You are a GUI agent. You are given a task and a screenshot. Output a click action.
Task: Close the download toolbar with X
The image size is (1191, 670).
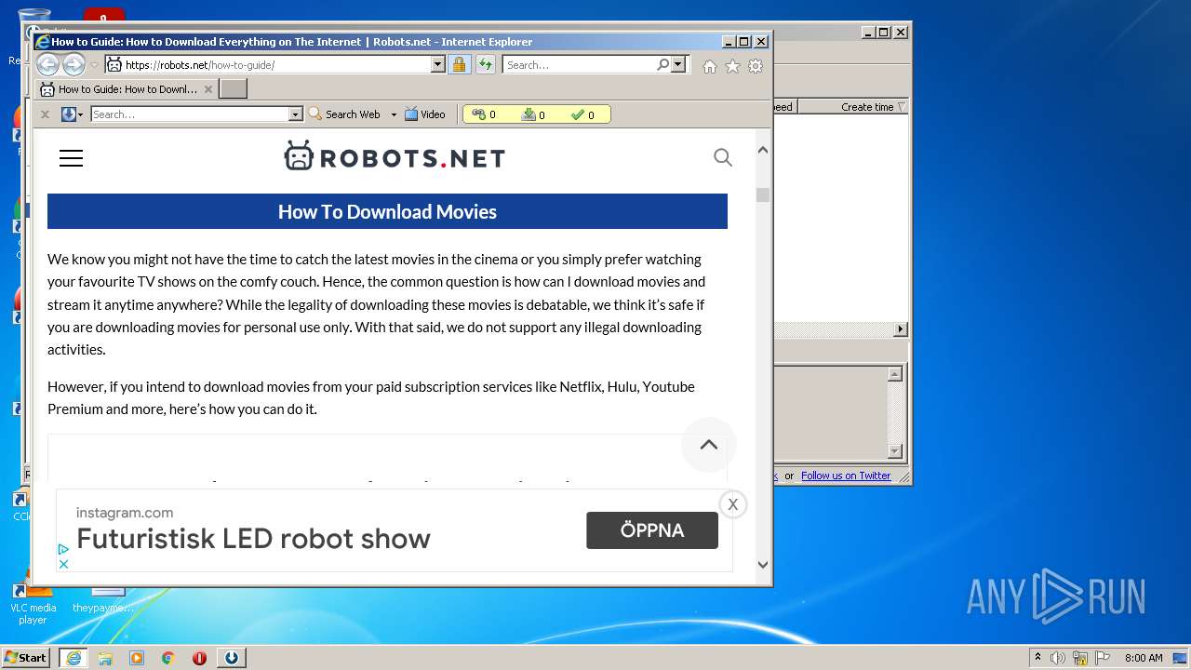click(x=45, y=114)
